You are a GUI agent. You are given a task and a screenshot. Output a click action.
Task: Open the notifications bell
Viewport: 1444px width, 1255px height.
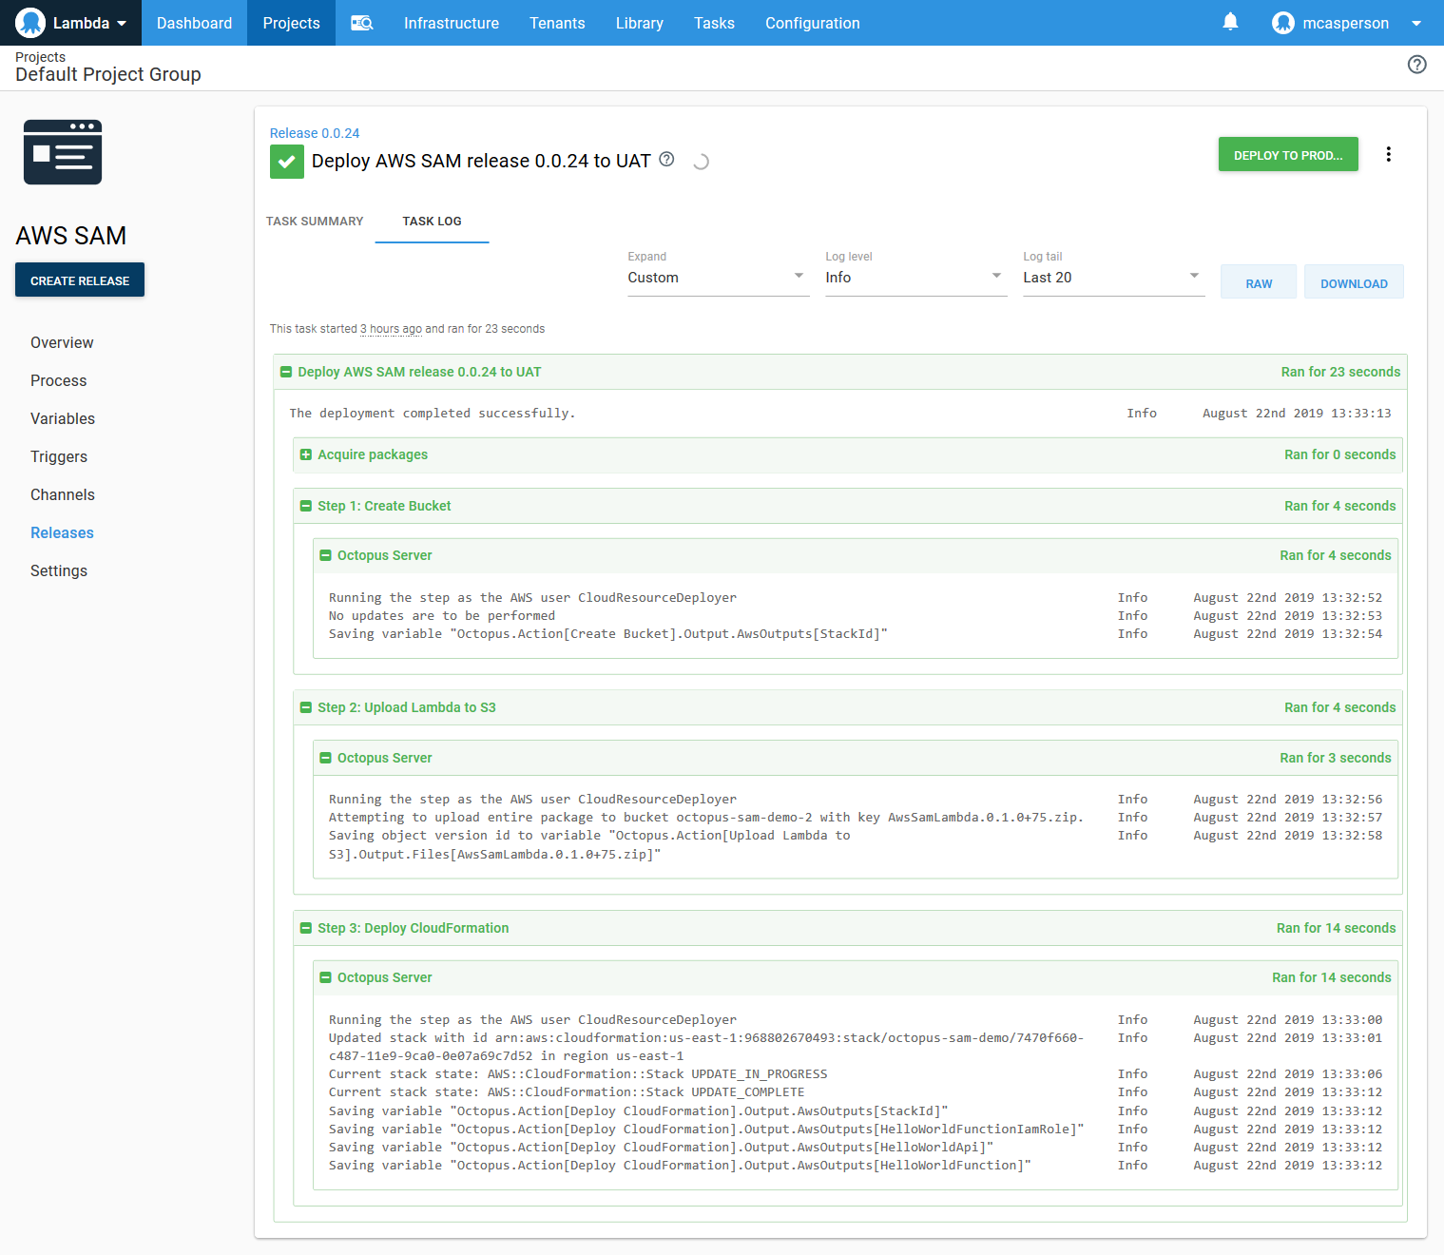click(1230, 22)
